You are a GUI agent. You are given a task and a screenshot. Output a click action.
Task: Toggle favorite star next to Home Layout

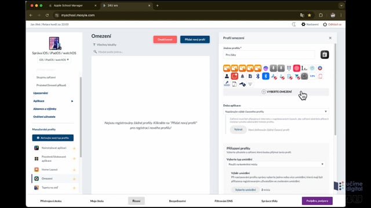tap(74, 170)
